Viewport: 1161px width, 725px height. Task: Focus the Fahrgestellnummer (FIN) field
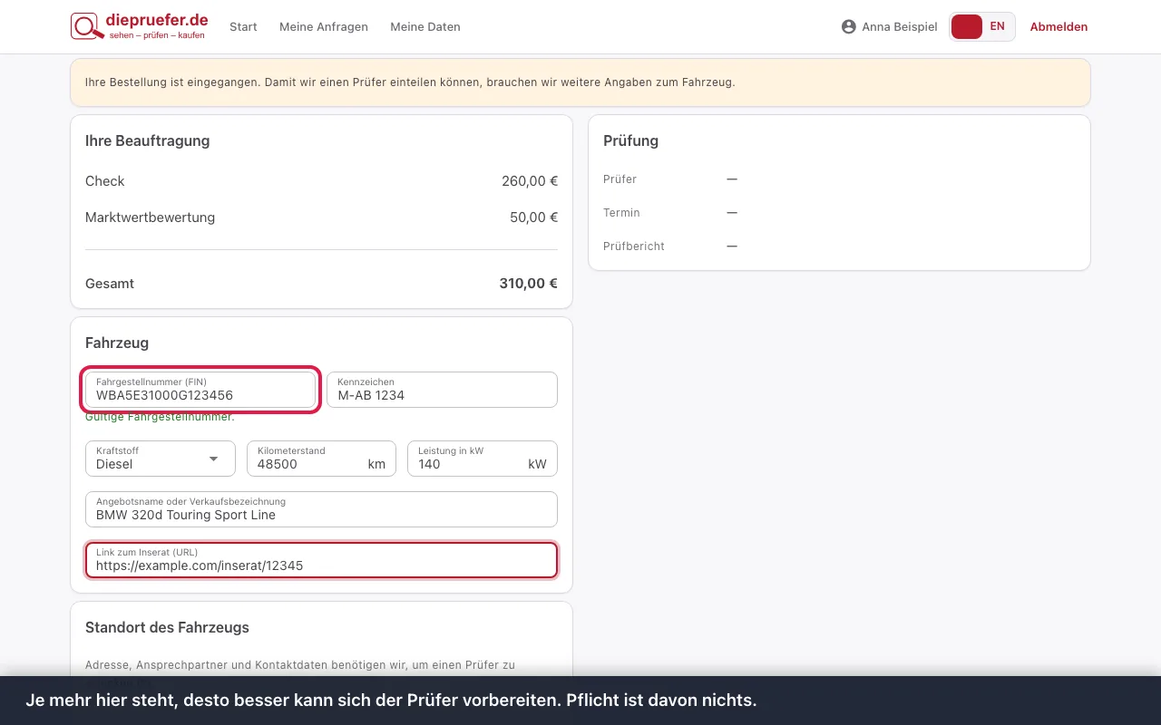(x=200, y=390)
